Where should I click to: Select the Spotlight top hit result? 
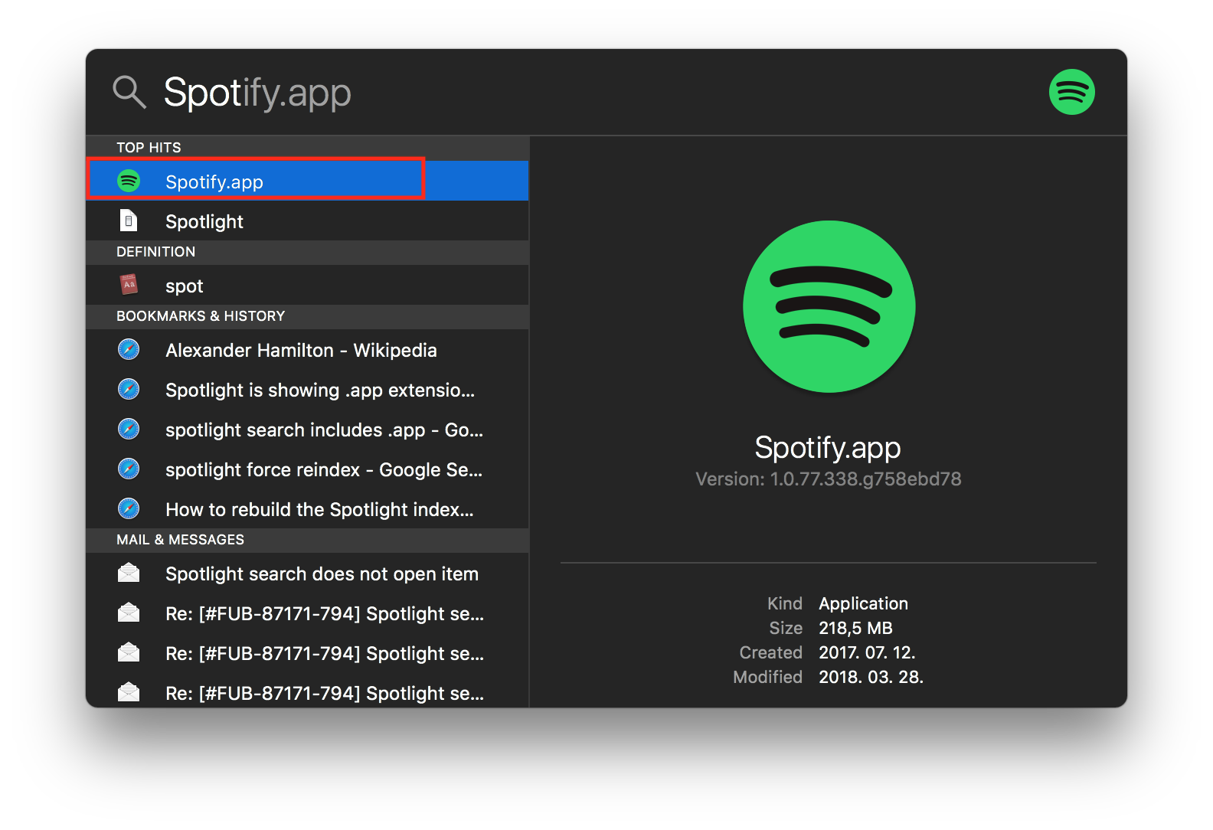[307, 221]
